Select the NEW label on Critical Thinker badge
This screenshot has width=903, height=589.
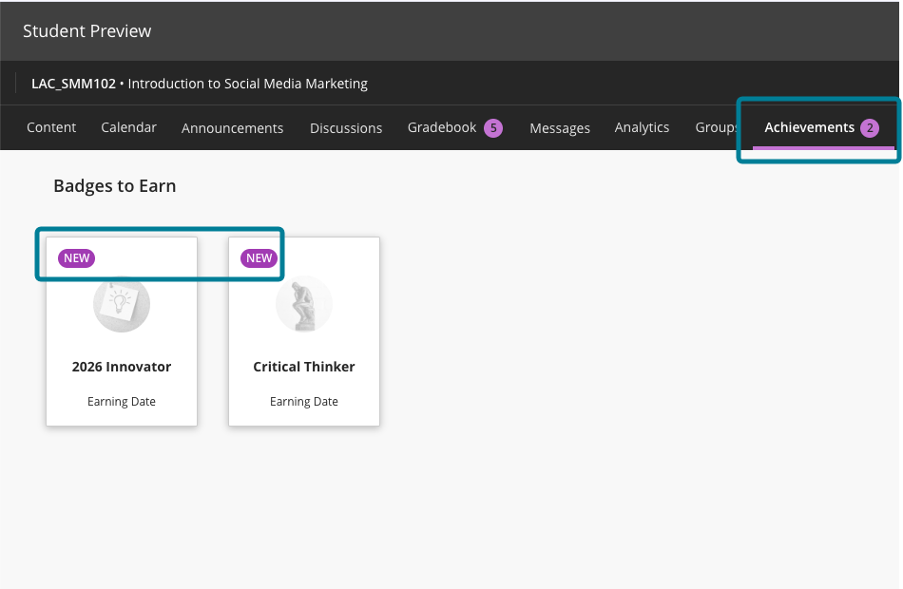coord(257,257)
